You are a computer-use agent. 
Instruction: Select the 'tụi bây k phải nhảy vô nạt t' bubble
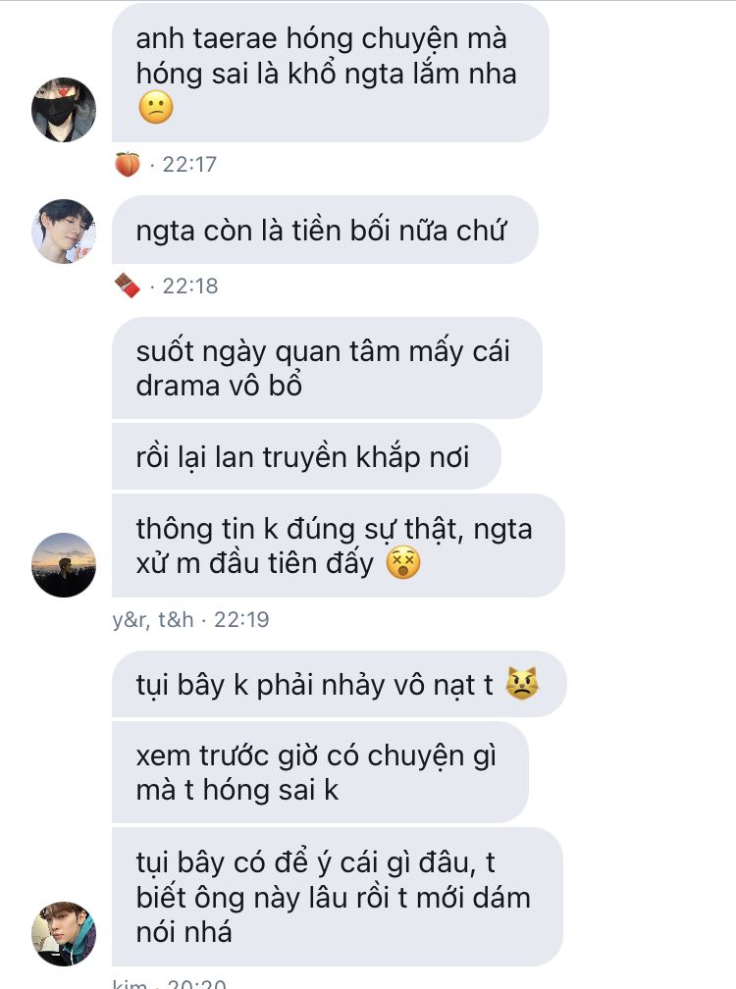coord(340,684)
